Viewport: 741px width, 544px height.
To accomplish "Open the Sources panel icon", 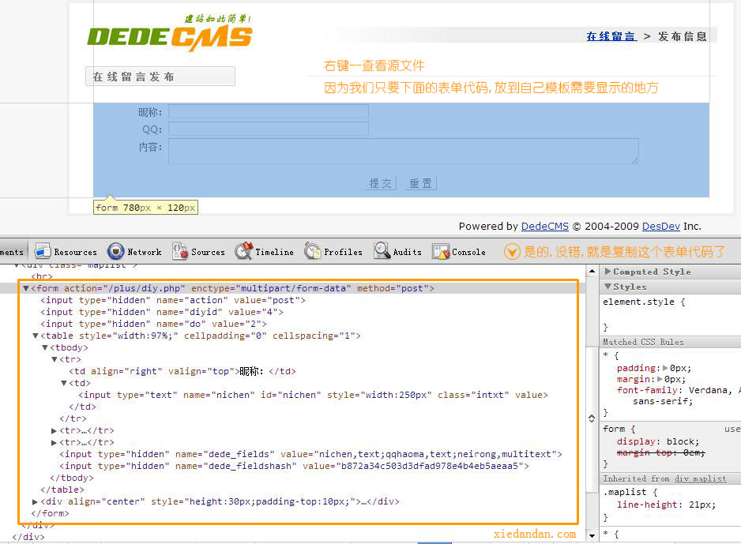I will (180, 251).
